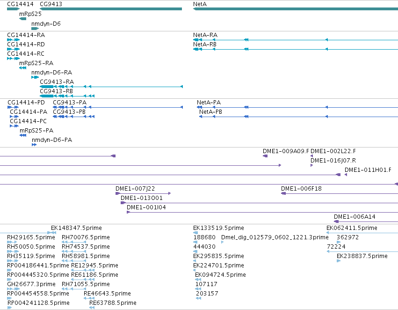Click the NetA-PB protein feature label
This screenshot has width=398, height=310.
(x=210, y=112)
